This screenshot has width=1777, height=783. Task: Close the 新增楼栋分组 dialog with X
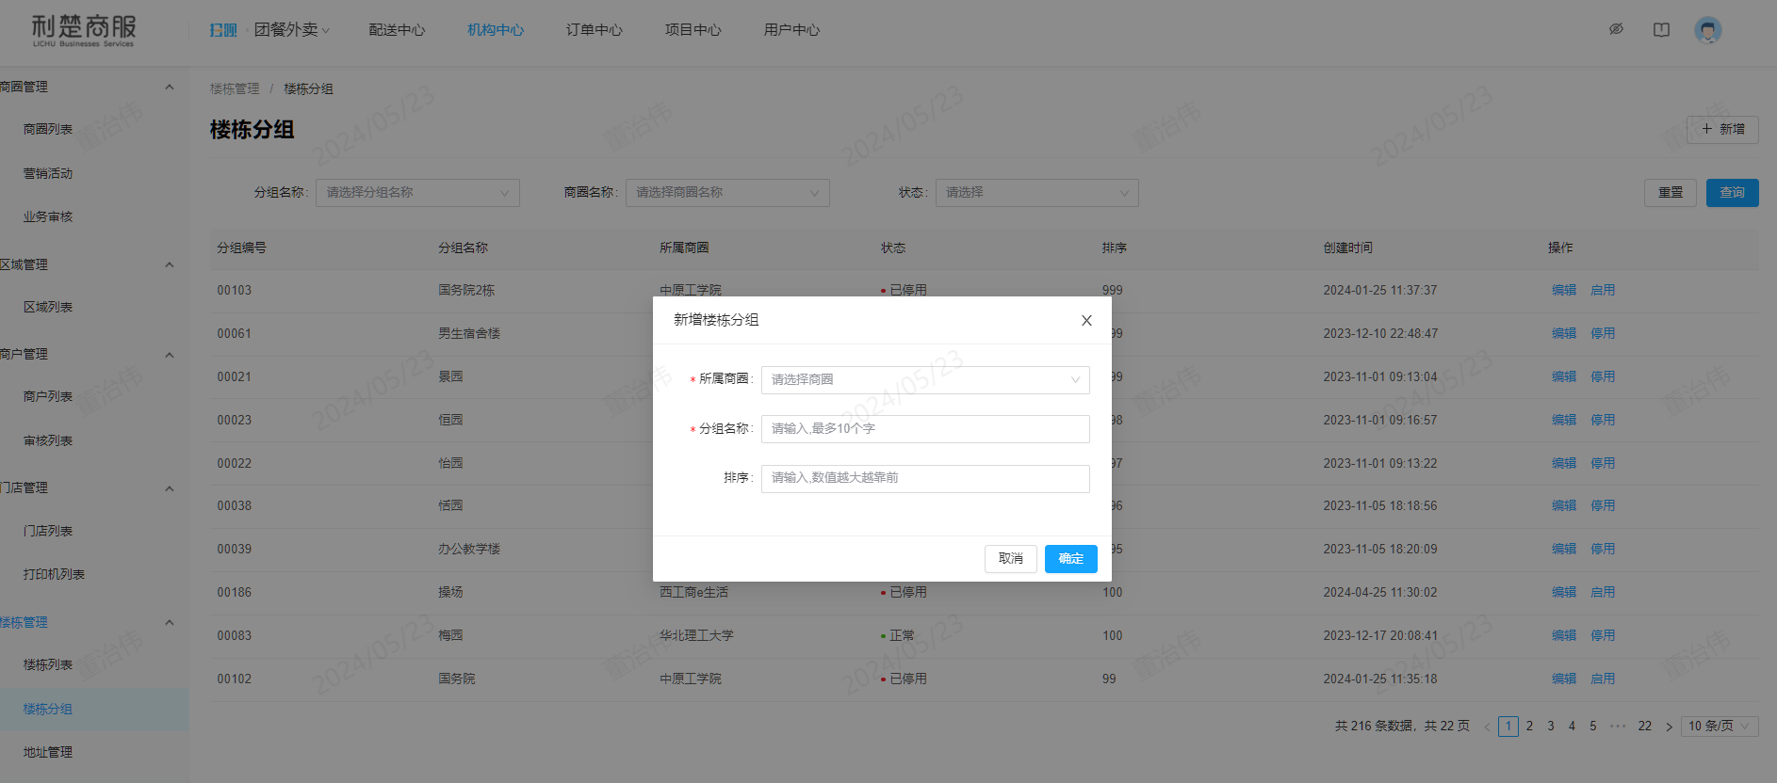click(1086, 321)
